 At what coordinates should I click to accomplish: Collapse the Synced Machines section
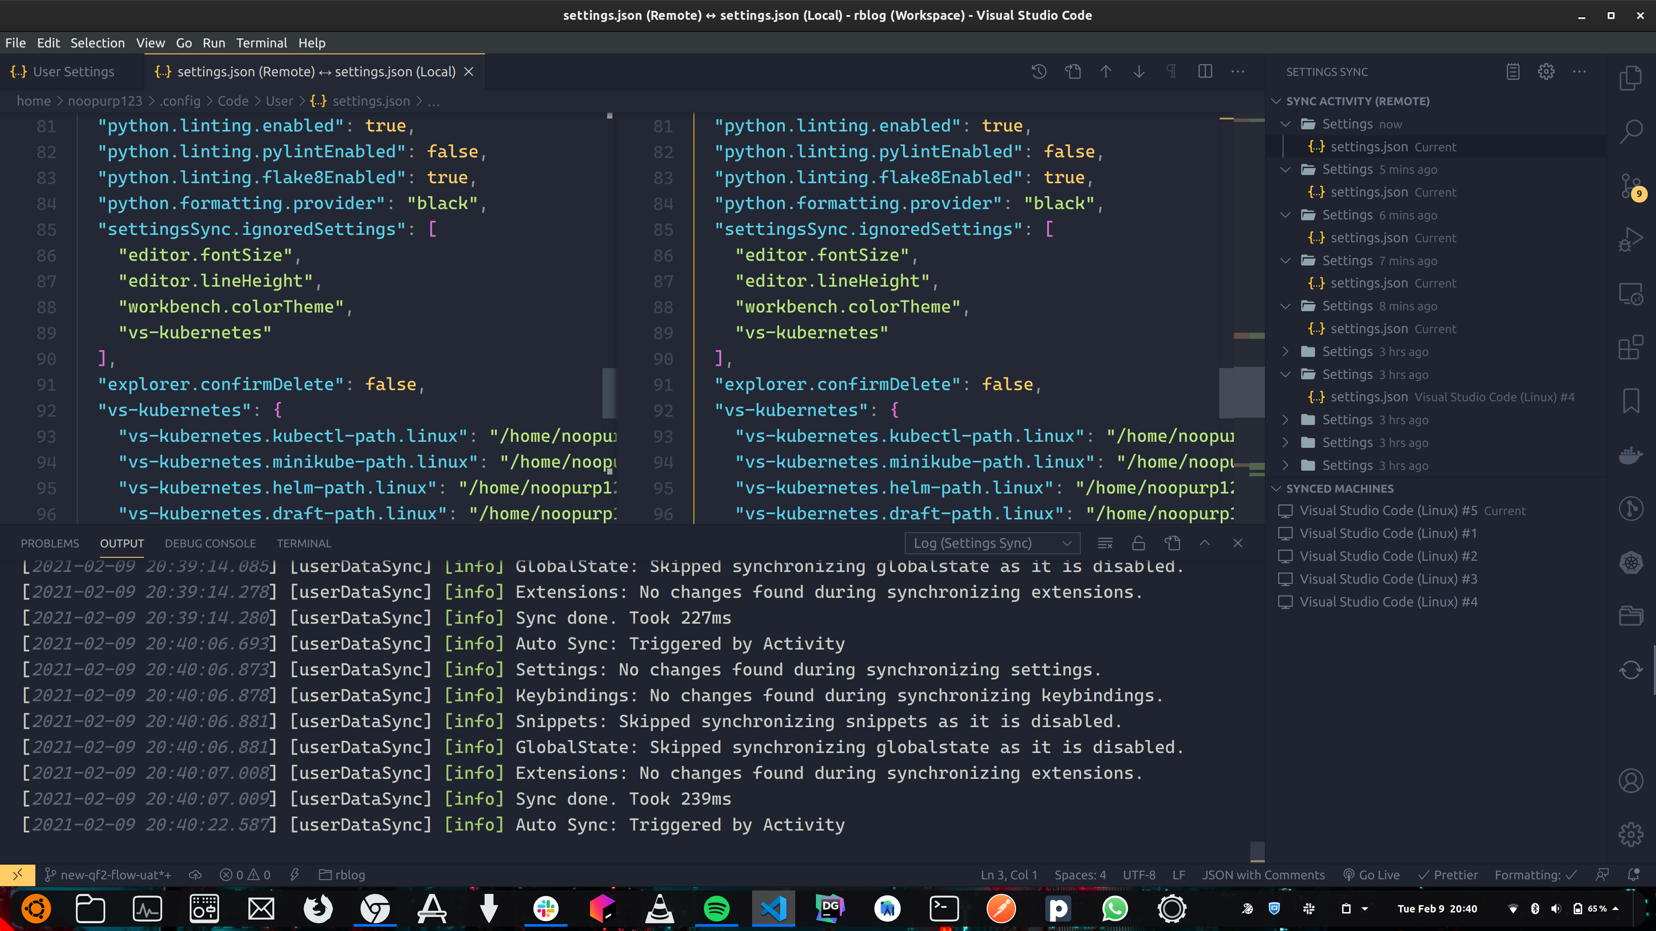pos(1340,488)
